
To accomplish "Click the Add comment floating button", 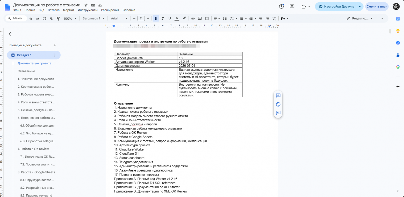I will (278, 96).
